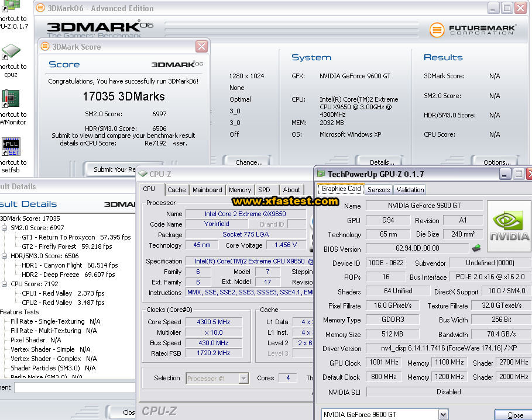Open the HWMonitor desktop shortcut
The height and width of the screenshot is (420, 532).
(x=11, y=99)
